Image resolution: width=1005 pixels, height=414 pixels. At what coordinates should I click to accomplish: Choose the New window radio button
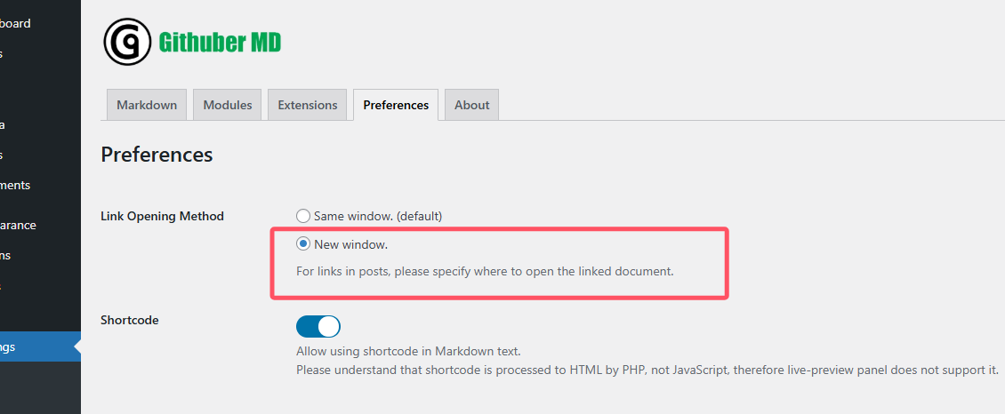[x=303, y=244]
